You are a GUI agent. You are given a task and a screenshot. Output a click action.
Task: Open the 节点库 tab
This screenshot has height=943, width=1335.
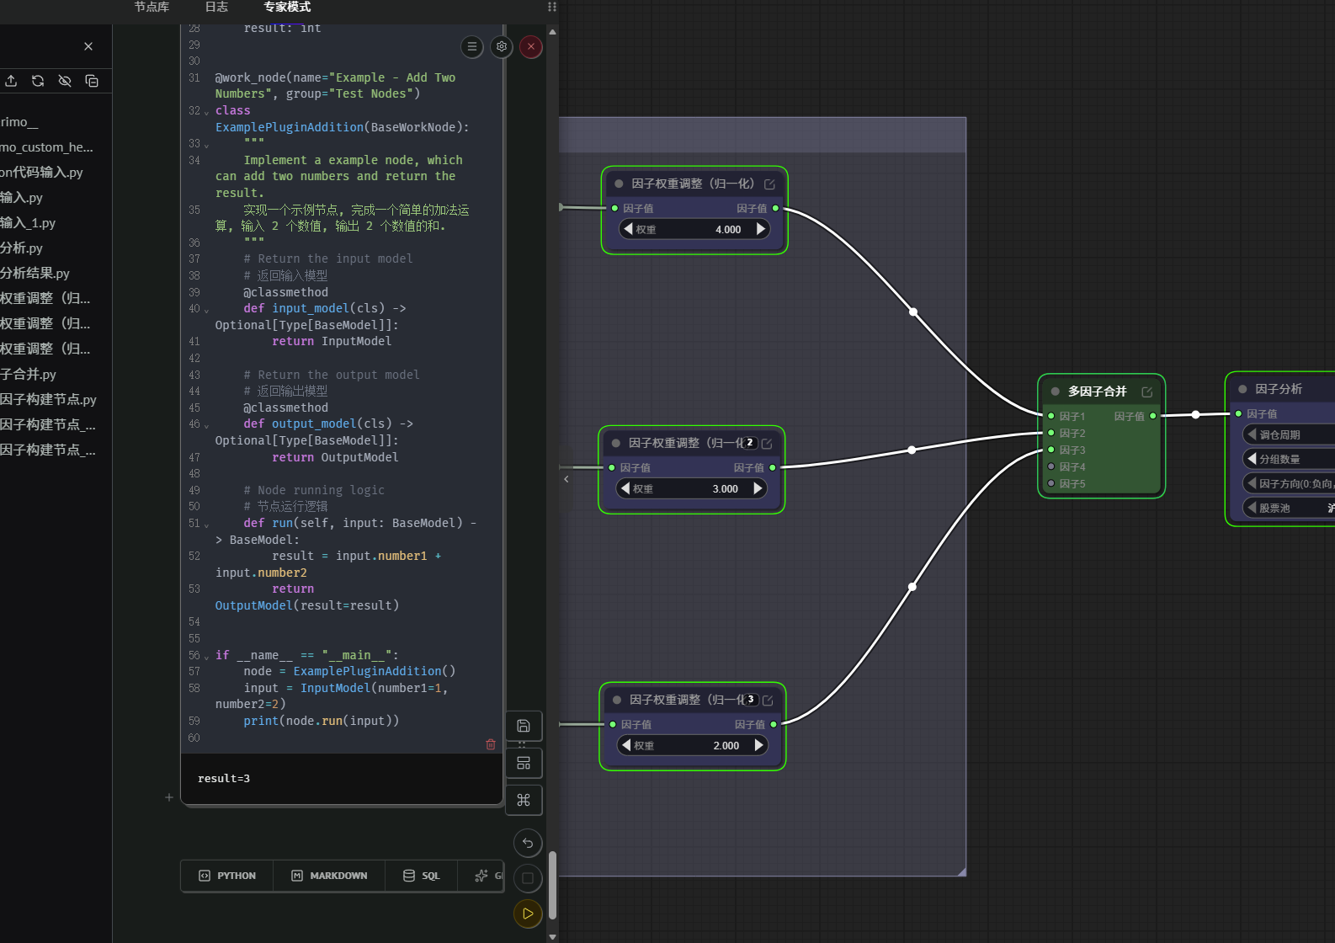click(x=152, y=7)
